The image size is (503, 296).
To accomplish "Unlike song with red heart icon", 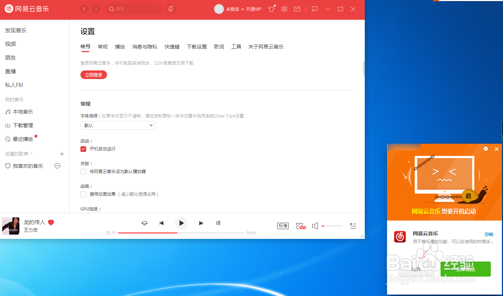I will 51,222.
